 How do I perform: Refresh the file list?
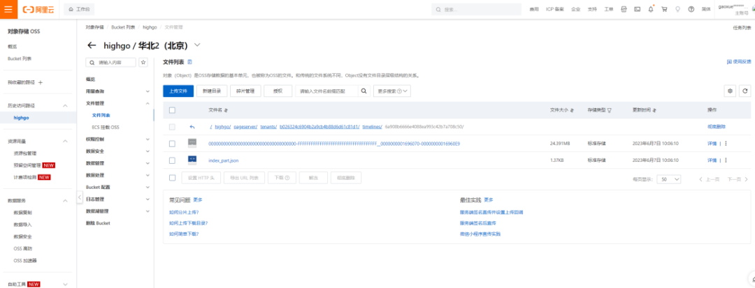tap(745, 91)
